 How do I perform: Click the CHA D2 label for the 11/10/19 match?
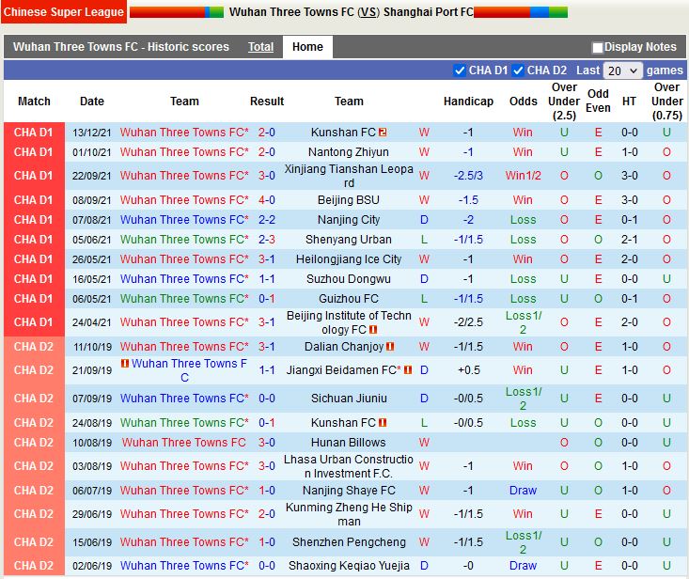[34, 347]
